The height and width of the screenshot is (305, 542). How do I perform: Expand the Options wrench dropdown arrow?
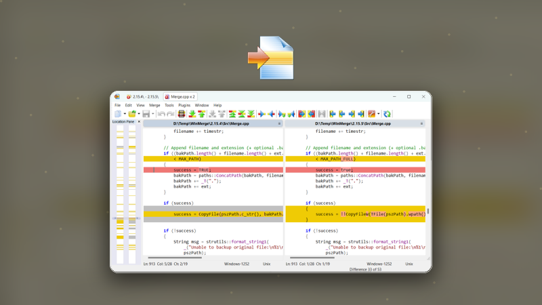click(x=379, y=114)
